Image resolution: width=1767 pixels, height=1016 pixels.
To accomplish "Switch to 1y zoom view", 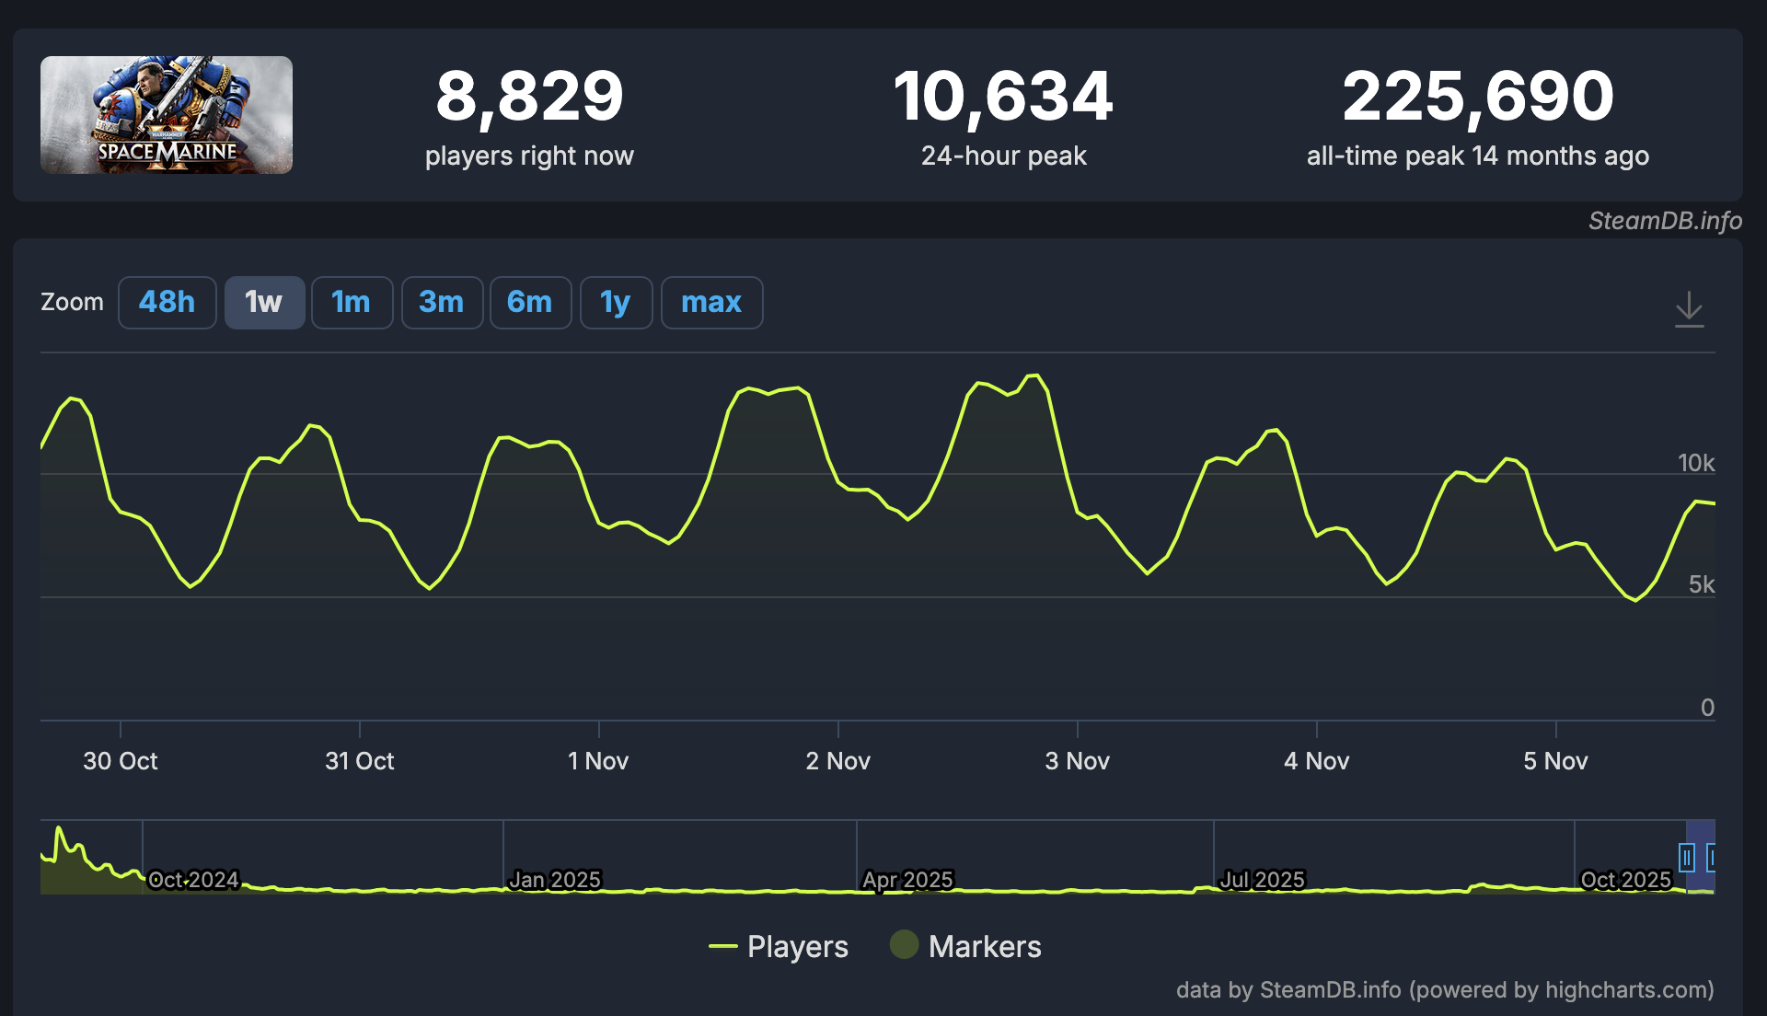I will (616, 303).
